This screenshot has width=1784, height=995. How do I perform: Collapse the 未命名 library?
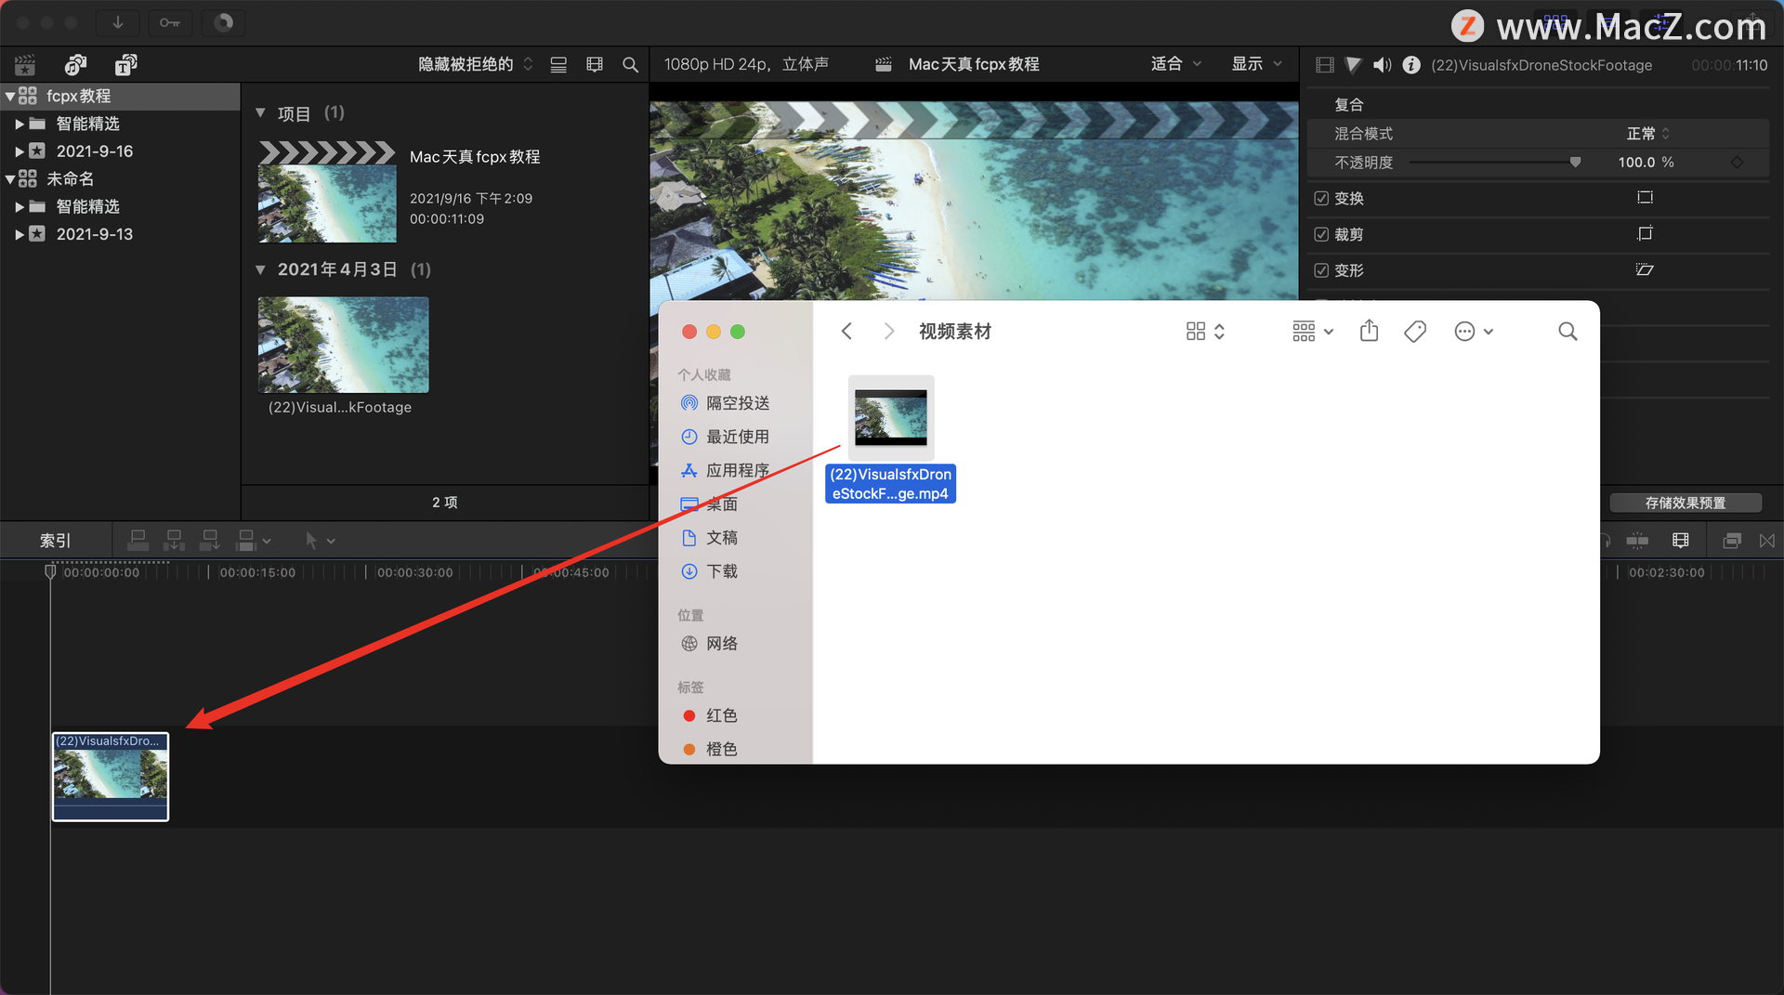click(x=10, y=179)
